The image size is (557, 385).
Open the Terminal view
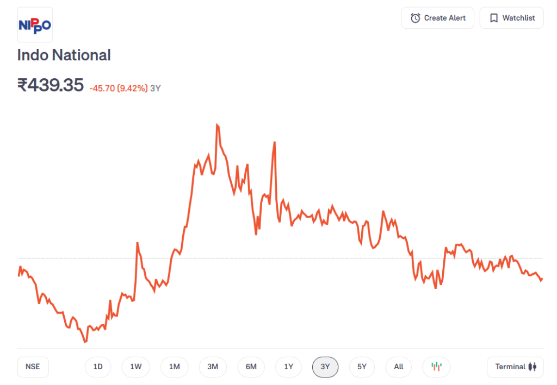click(515, 367)
